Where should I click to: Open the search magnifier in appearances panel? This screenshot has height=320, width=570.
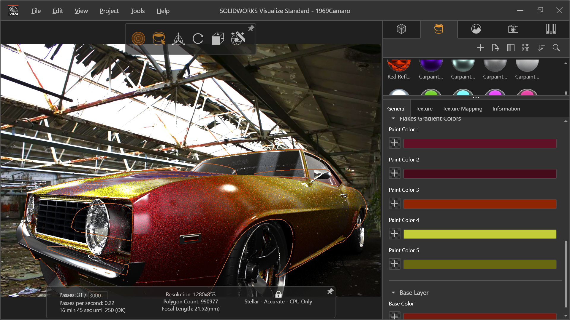click(x=556, y=48)
